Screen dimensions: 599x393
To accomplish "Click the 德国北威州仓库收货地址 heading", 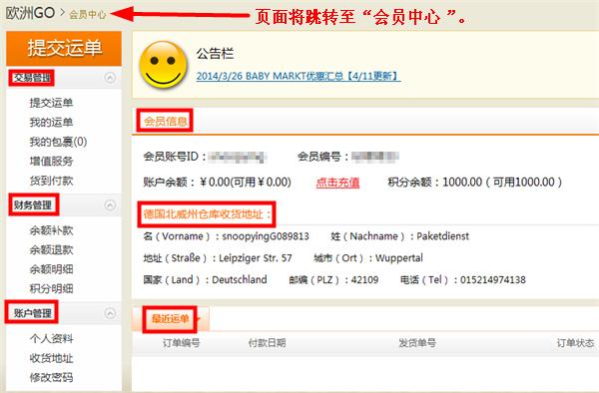I will (207, 214).
